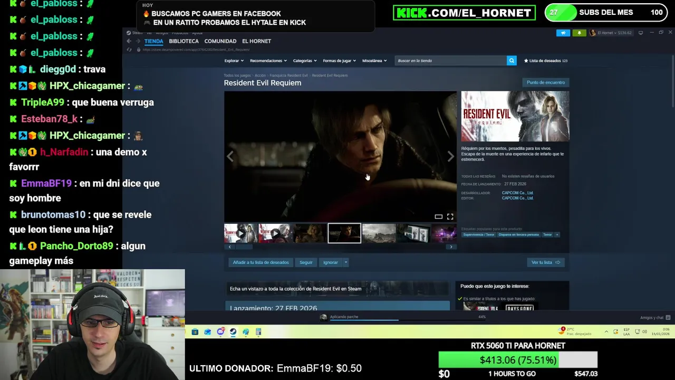
Task: Open Lista de deseados wishlist
Action: click(x=545, y=61)
